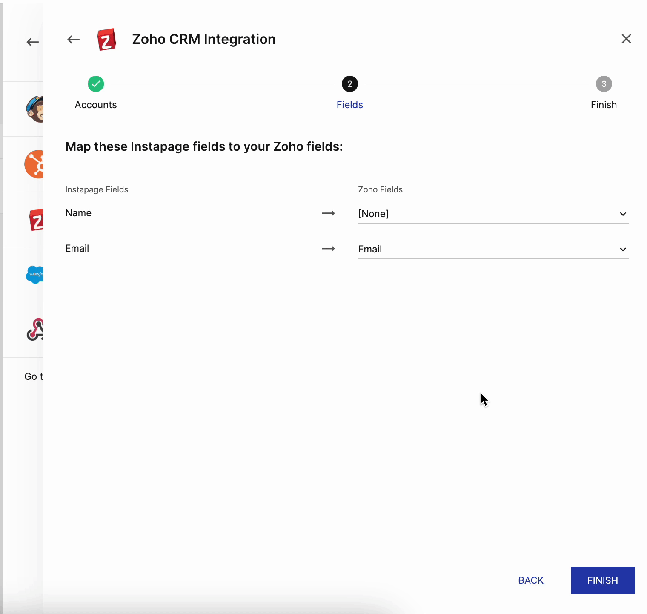Select the HubSpot orange icon in sidebar
The image size is (647, 614).
[35, 164]
